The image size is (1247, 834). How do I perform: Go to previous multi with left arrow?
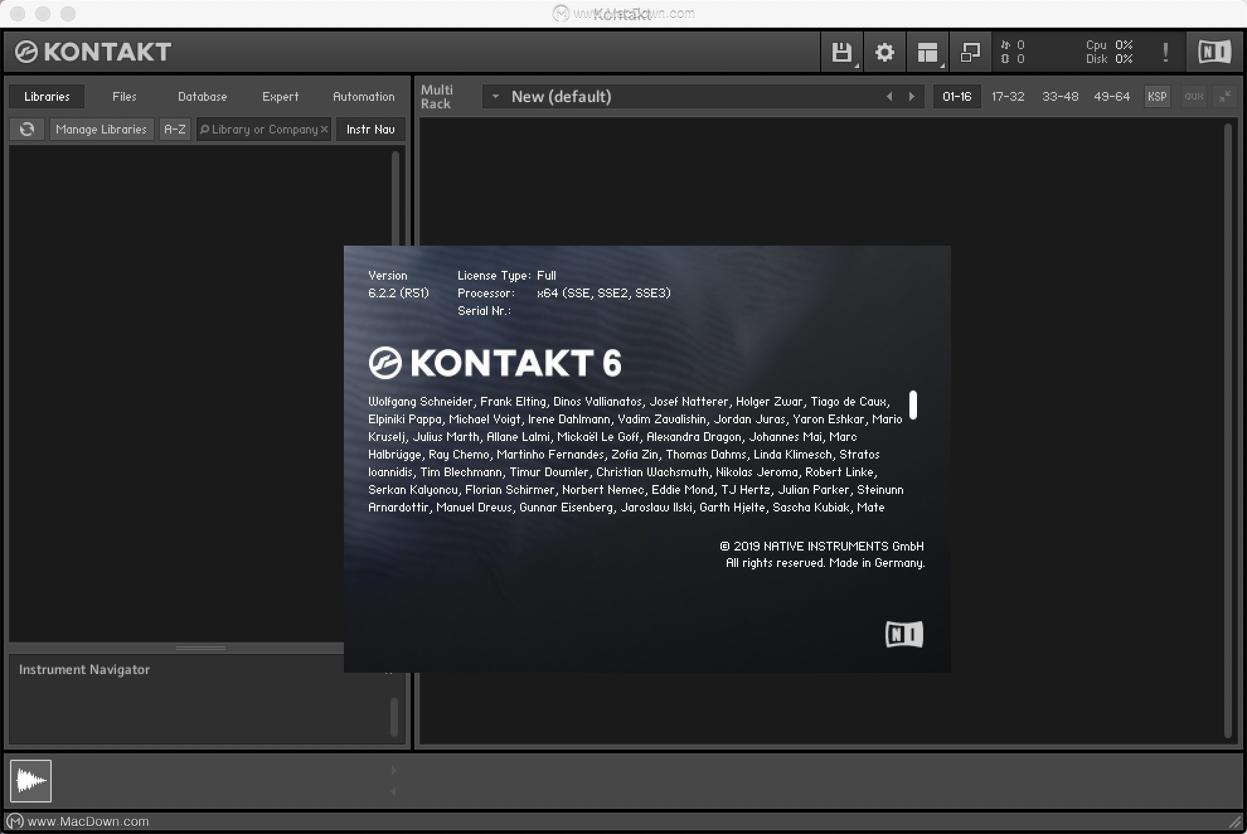(x=889, y=96)
